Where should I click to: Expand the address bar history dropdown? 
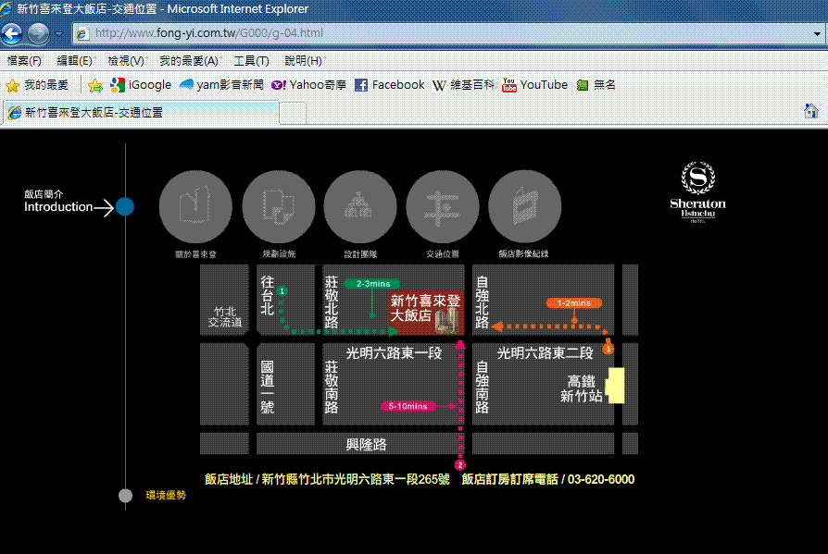click(x=817, y=33)
